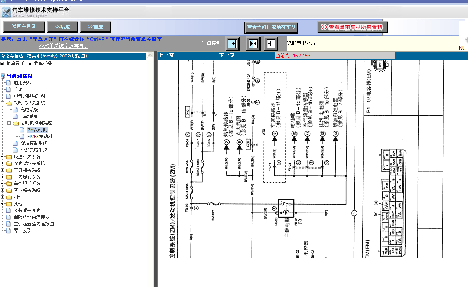Click 菜单展开 to expand all menus
Viewport: 468px width, 287px height.
[x=15, y=63]
